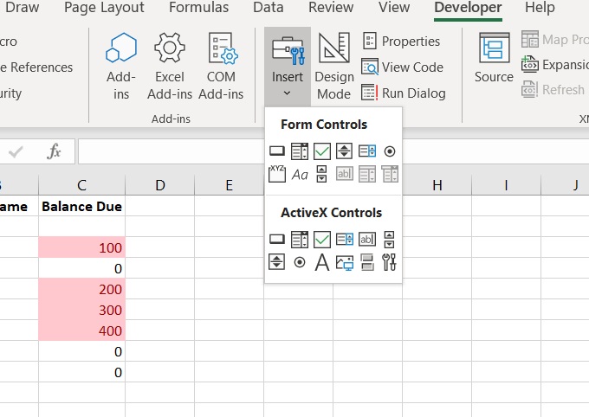Select the Form Controls group box
Viewport: 589px width, 417px height.
tap(277, 174)
